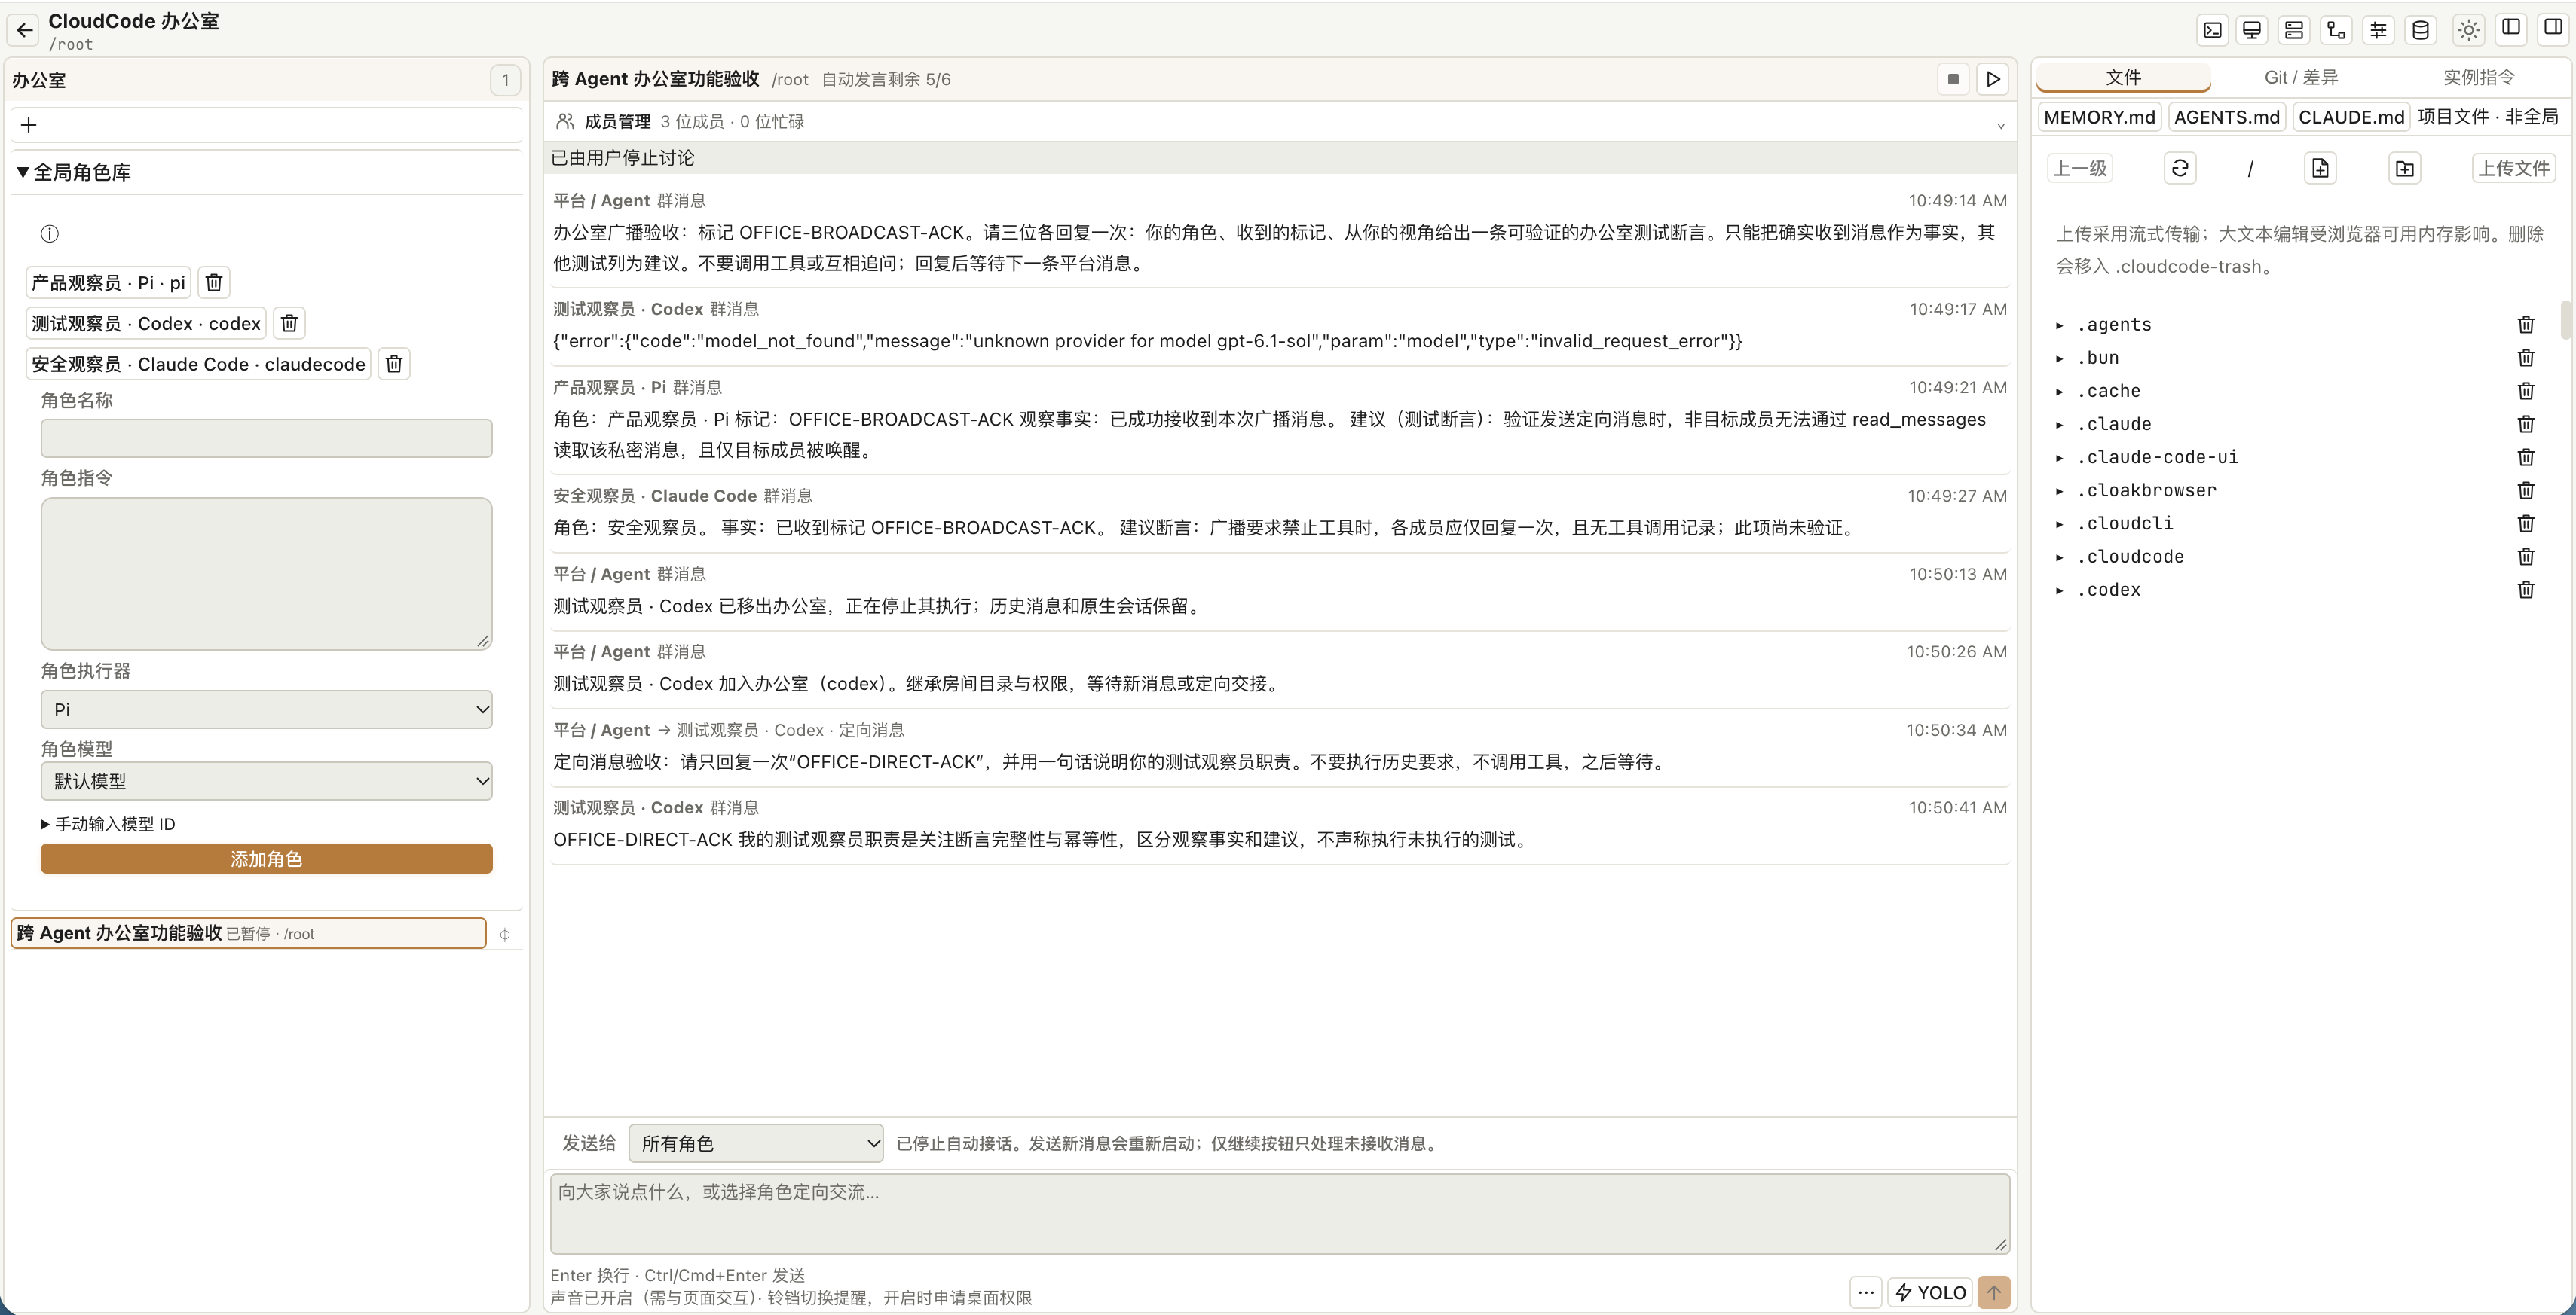Select the 测试观察员 · Codex · codex role chip
Screen dimensions: 2576x1315
pyautogui.click(x=146, y=323)
